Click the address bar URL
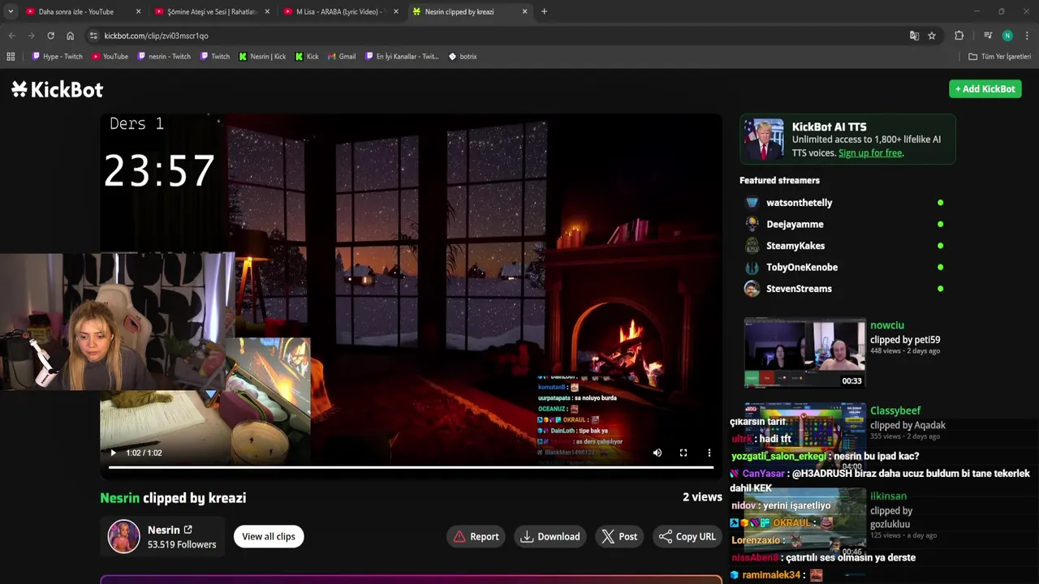The width and height of the screenshot is (1039, 584). pyautogui.click(x=156, y=36)
